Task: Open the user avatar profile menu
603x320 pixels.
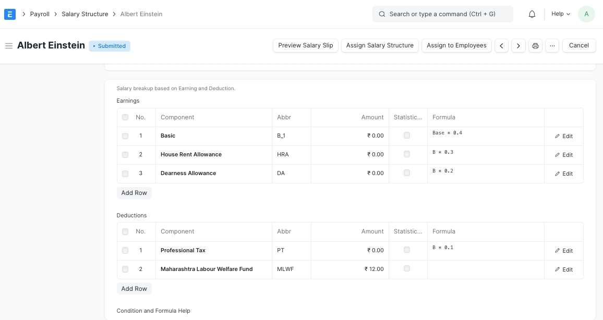Action: (586, 14)
